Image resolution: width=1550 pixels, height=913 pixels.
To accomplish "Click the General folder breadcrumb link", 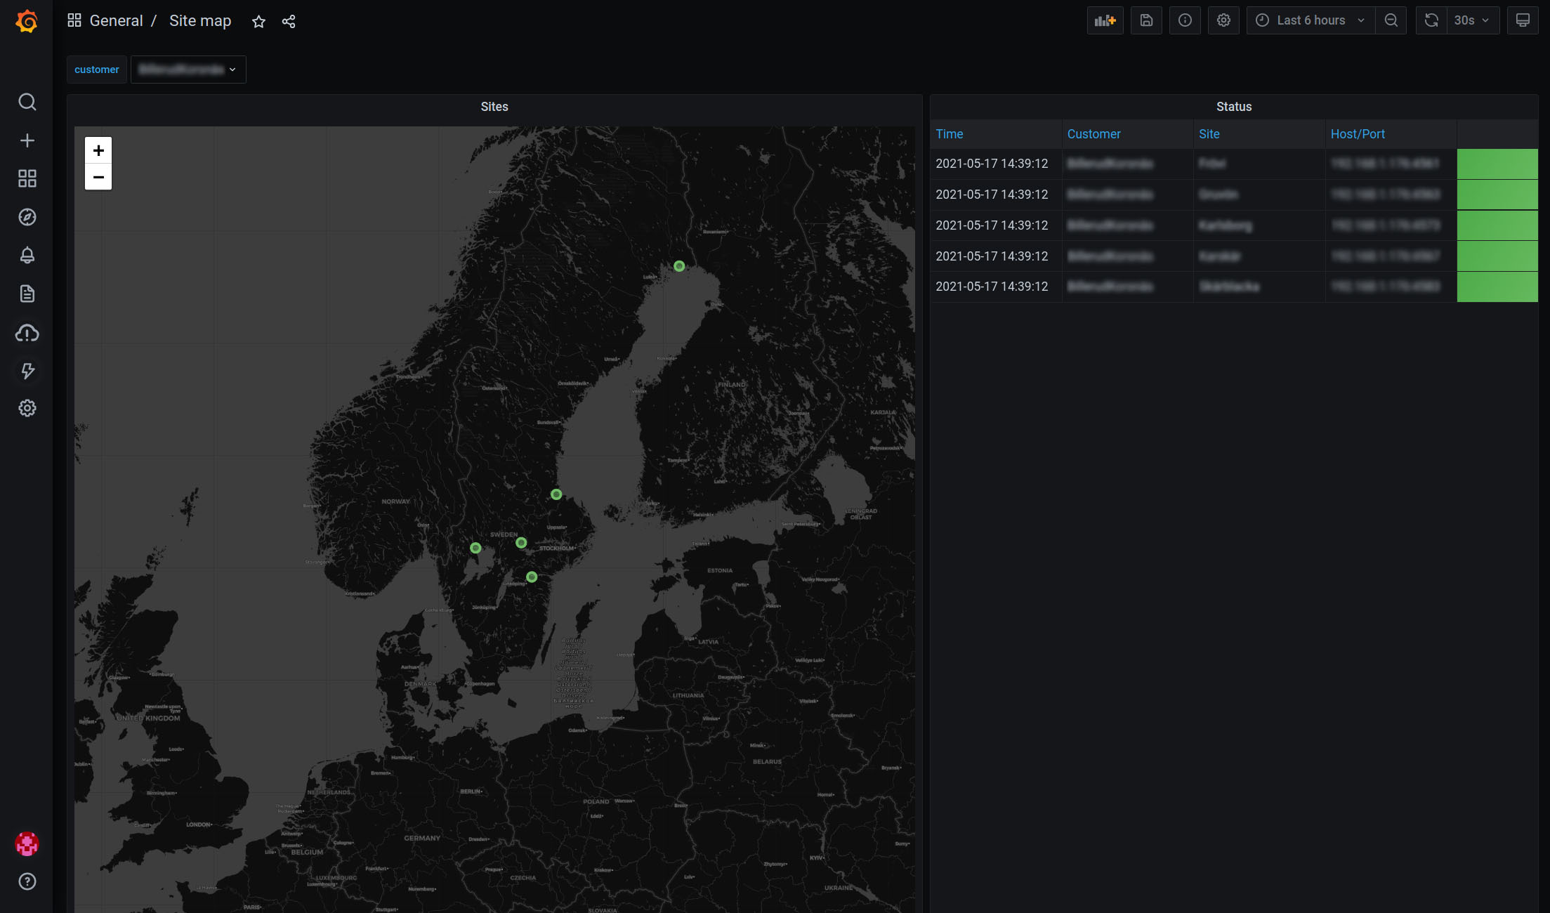I will click(116, 21).
